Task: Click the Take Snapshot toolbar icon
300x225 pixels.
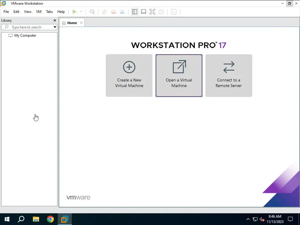Action: pyautogui.click(x=105, y=12)
